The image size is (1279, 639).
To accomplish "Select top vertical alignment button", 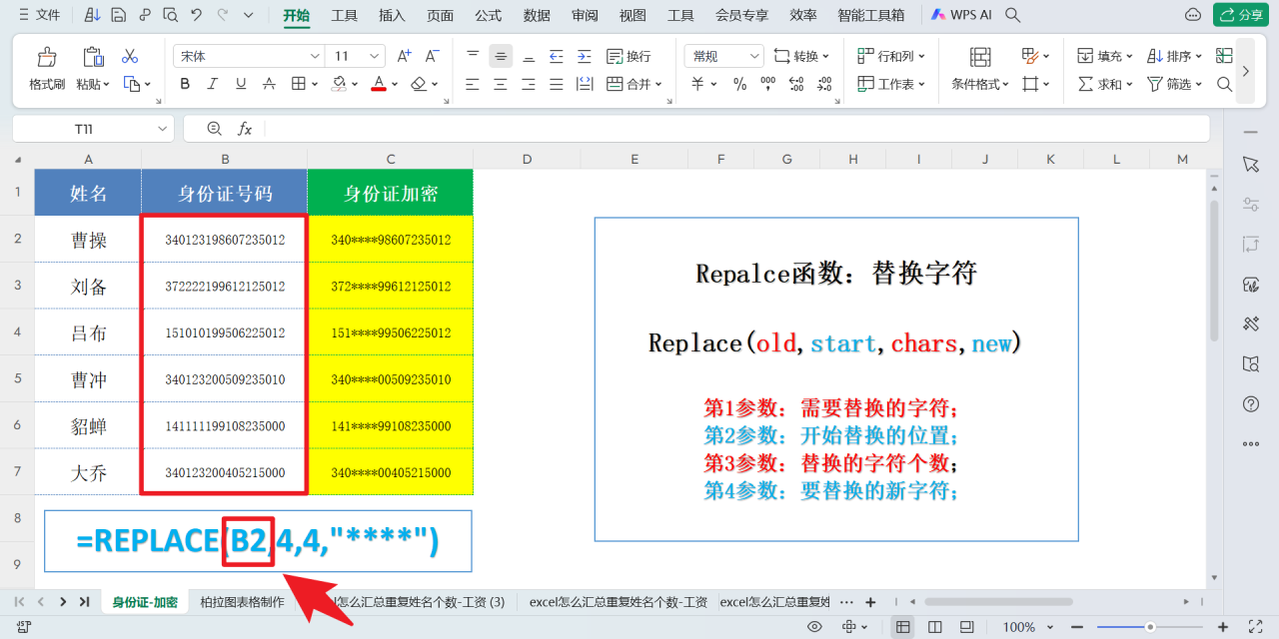I will pyautogui.click(x=473, y=56).
